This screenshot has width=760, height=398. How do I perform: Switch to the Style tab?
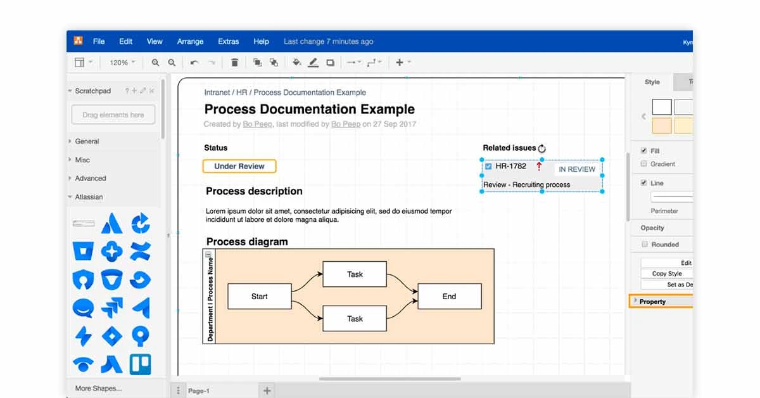pos(651,82)
